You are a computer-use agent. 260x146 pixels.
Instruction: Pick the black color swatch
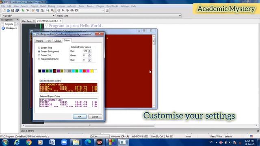[x=40, y=71]
